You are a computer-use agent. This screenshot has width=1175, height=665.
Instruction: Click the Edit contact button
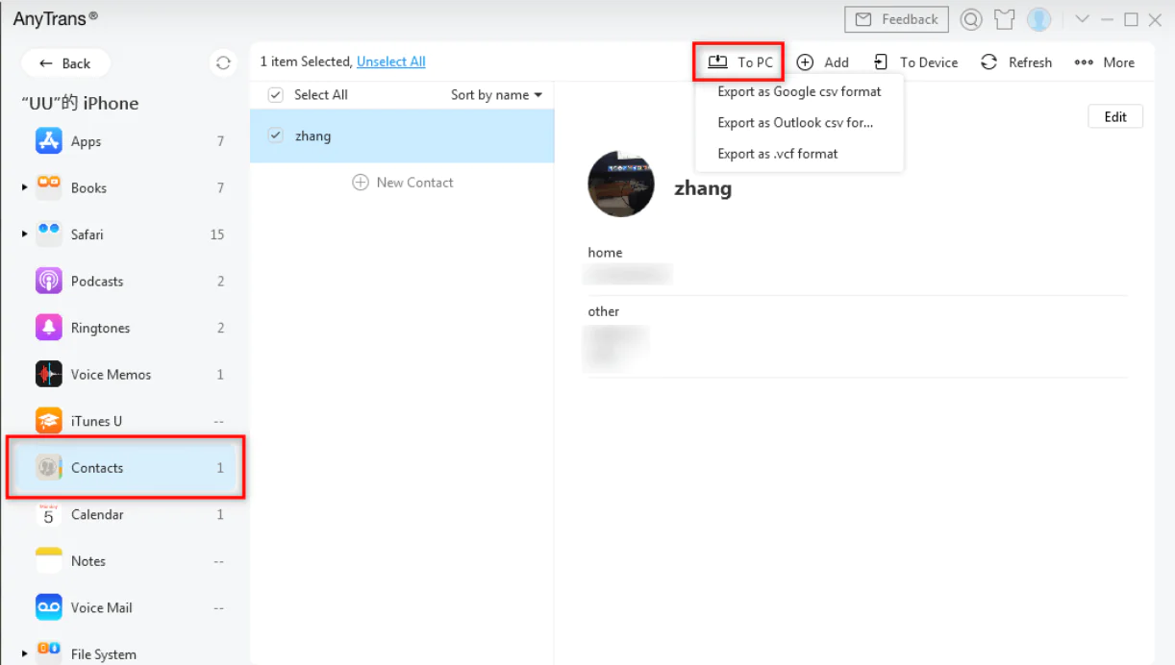tap(1115, 116)
